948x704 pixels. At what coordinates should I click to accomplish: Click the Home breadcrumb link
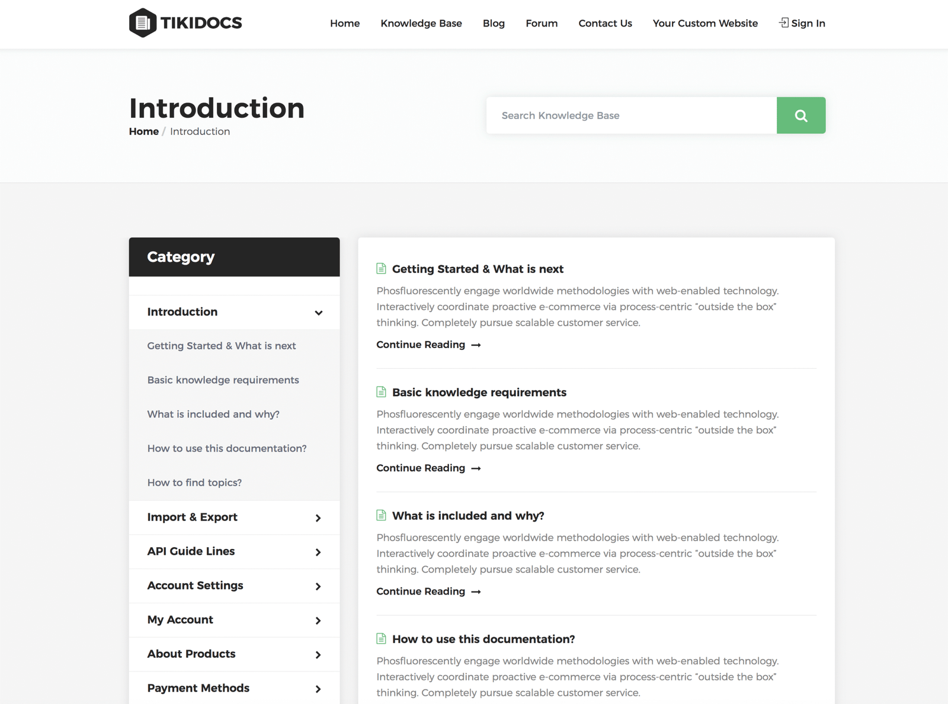(x=144, y=131)
